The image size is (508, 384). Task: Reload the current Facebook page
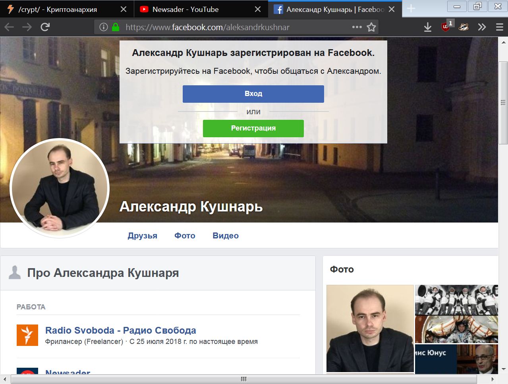pyautogui.click(x=45, y=27)
